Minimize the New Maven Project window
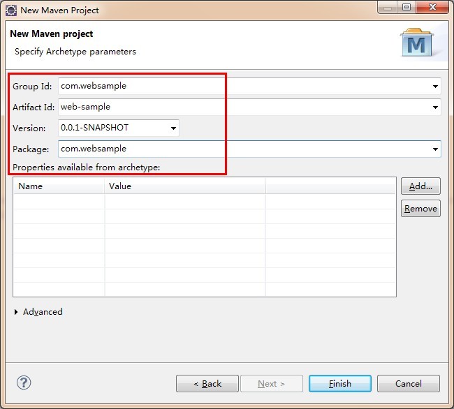454x409 pixels. point(388,7)
